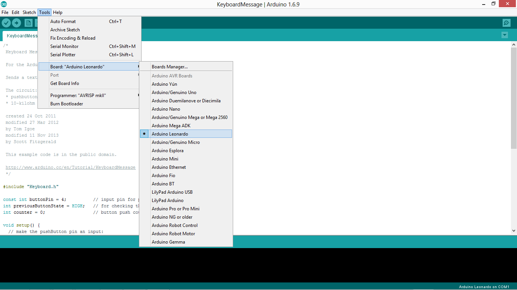This screenshot has width=517, height=290.
Task: Click editor scrollbar up arrow
Action: pyautogui.click(x=514, y=44)
